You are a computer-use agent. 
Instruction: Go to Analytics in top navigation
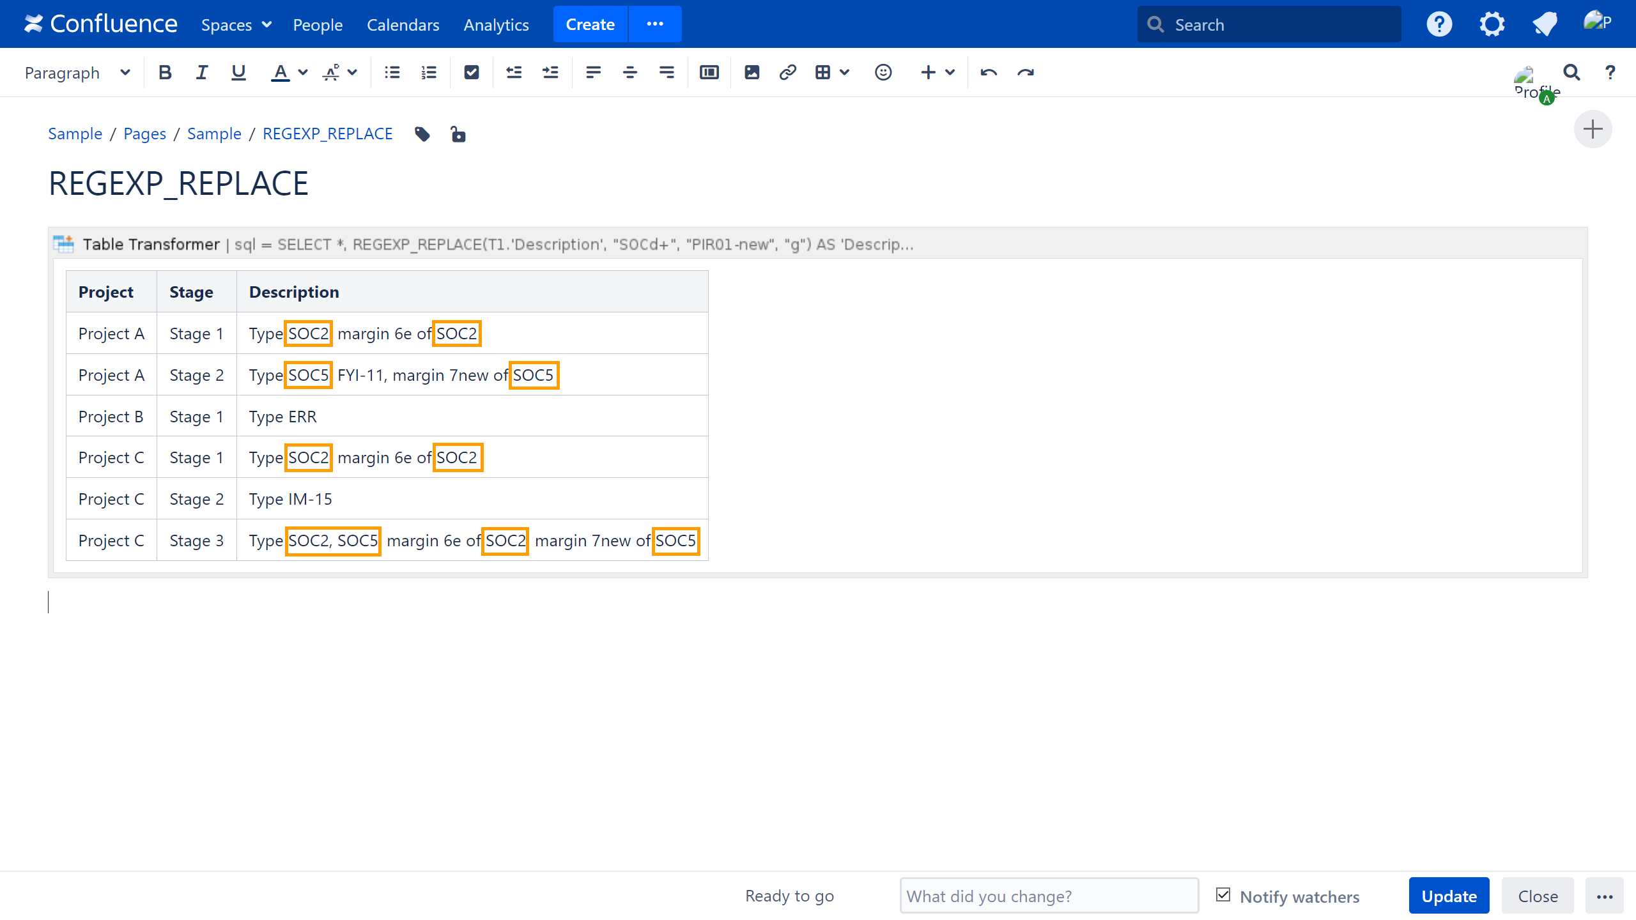(x=496, y=25)
